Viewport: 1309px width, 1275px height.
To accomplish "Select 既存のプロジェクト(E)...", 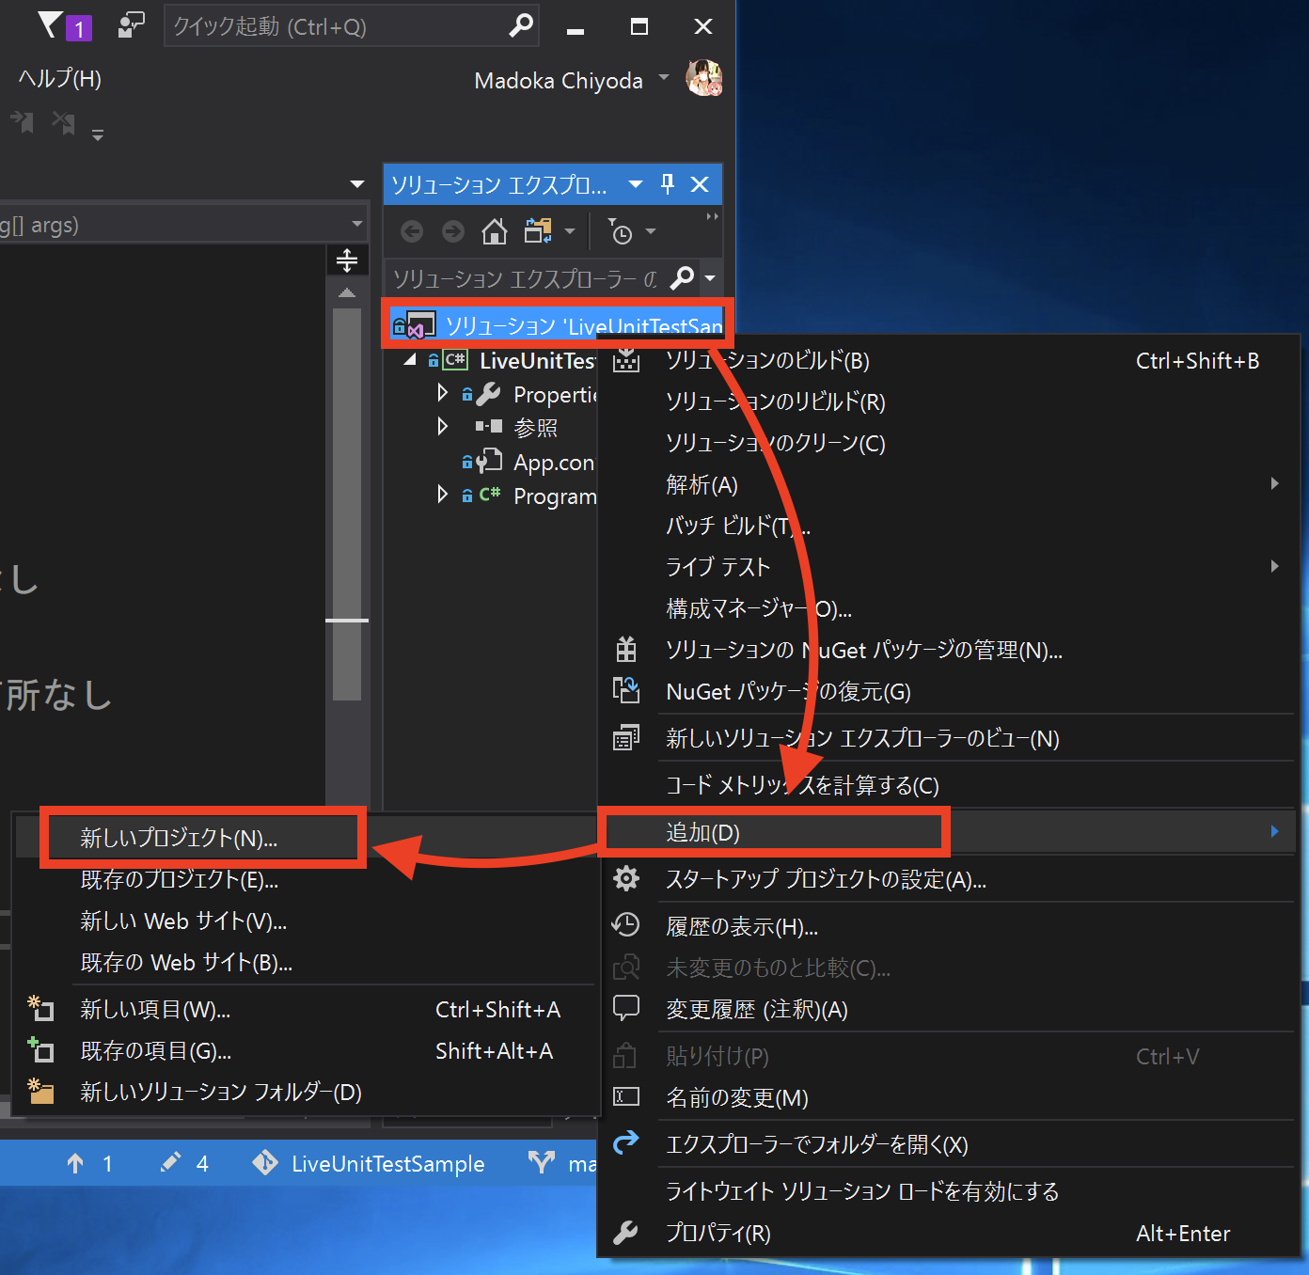I will tap(306, 879).
